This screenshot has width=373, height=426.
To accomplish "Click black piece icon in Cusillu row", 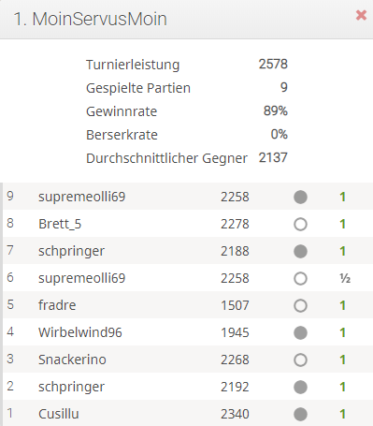I will point(300,414).
